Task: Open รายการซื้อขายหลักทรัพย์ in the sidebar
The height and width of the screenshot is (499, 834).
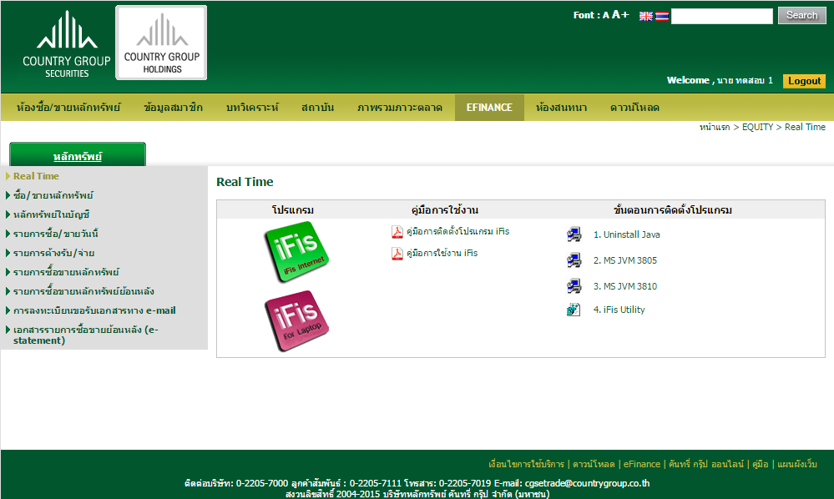Action: coord(67,272)
